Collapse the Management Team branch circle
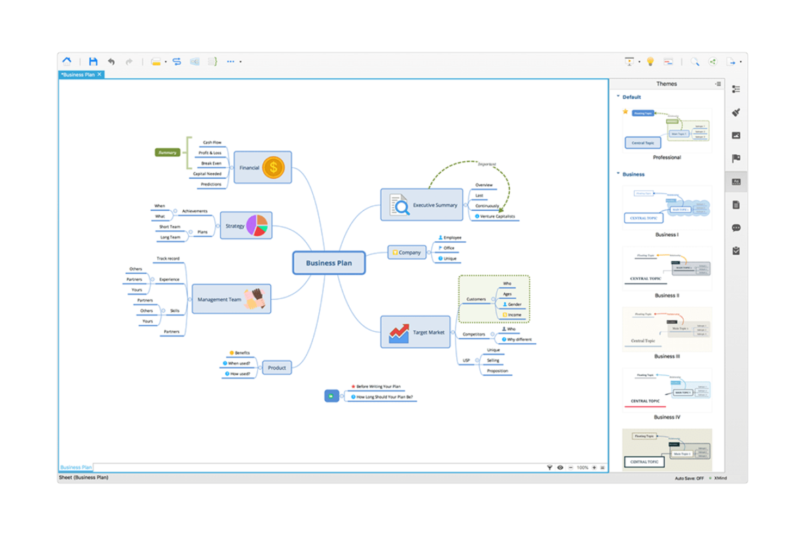805x536 pixels. tap(190, 299)
